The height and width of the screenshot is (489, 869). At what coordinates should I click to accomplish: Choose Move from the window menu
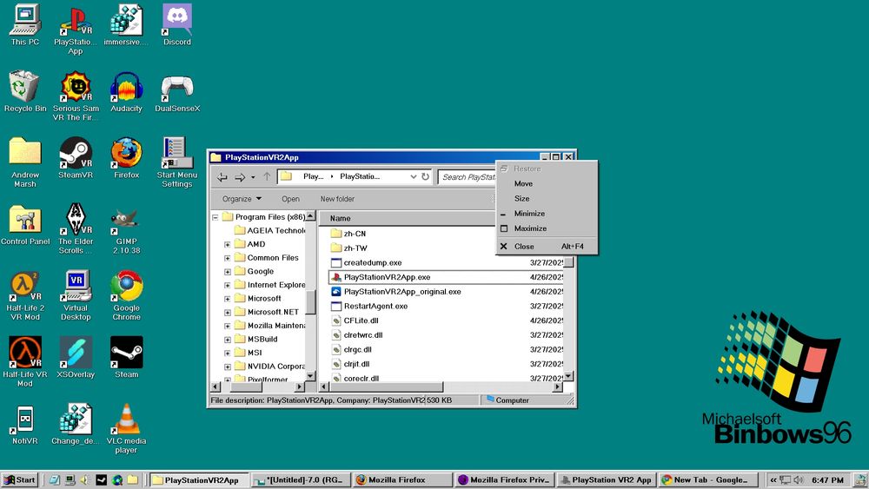[x=547, y=183]
